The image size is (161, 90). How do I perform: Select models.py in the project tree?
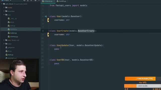pyautogui.click(x=13, y=29)
